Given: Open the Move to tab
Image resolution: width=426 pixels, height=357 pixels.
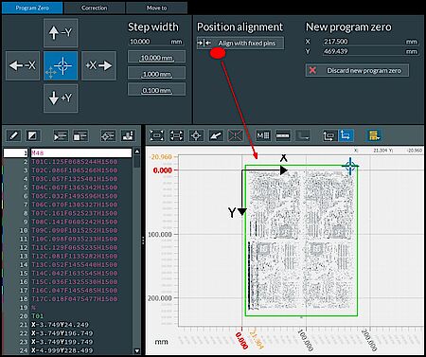Looking at the screenshot, I should click(156, 8).
